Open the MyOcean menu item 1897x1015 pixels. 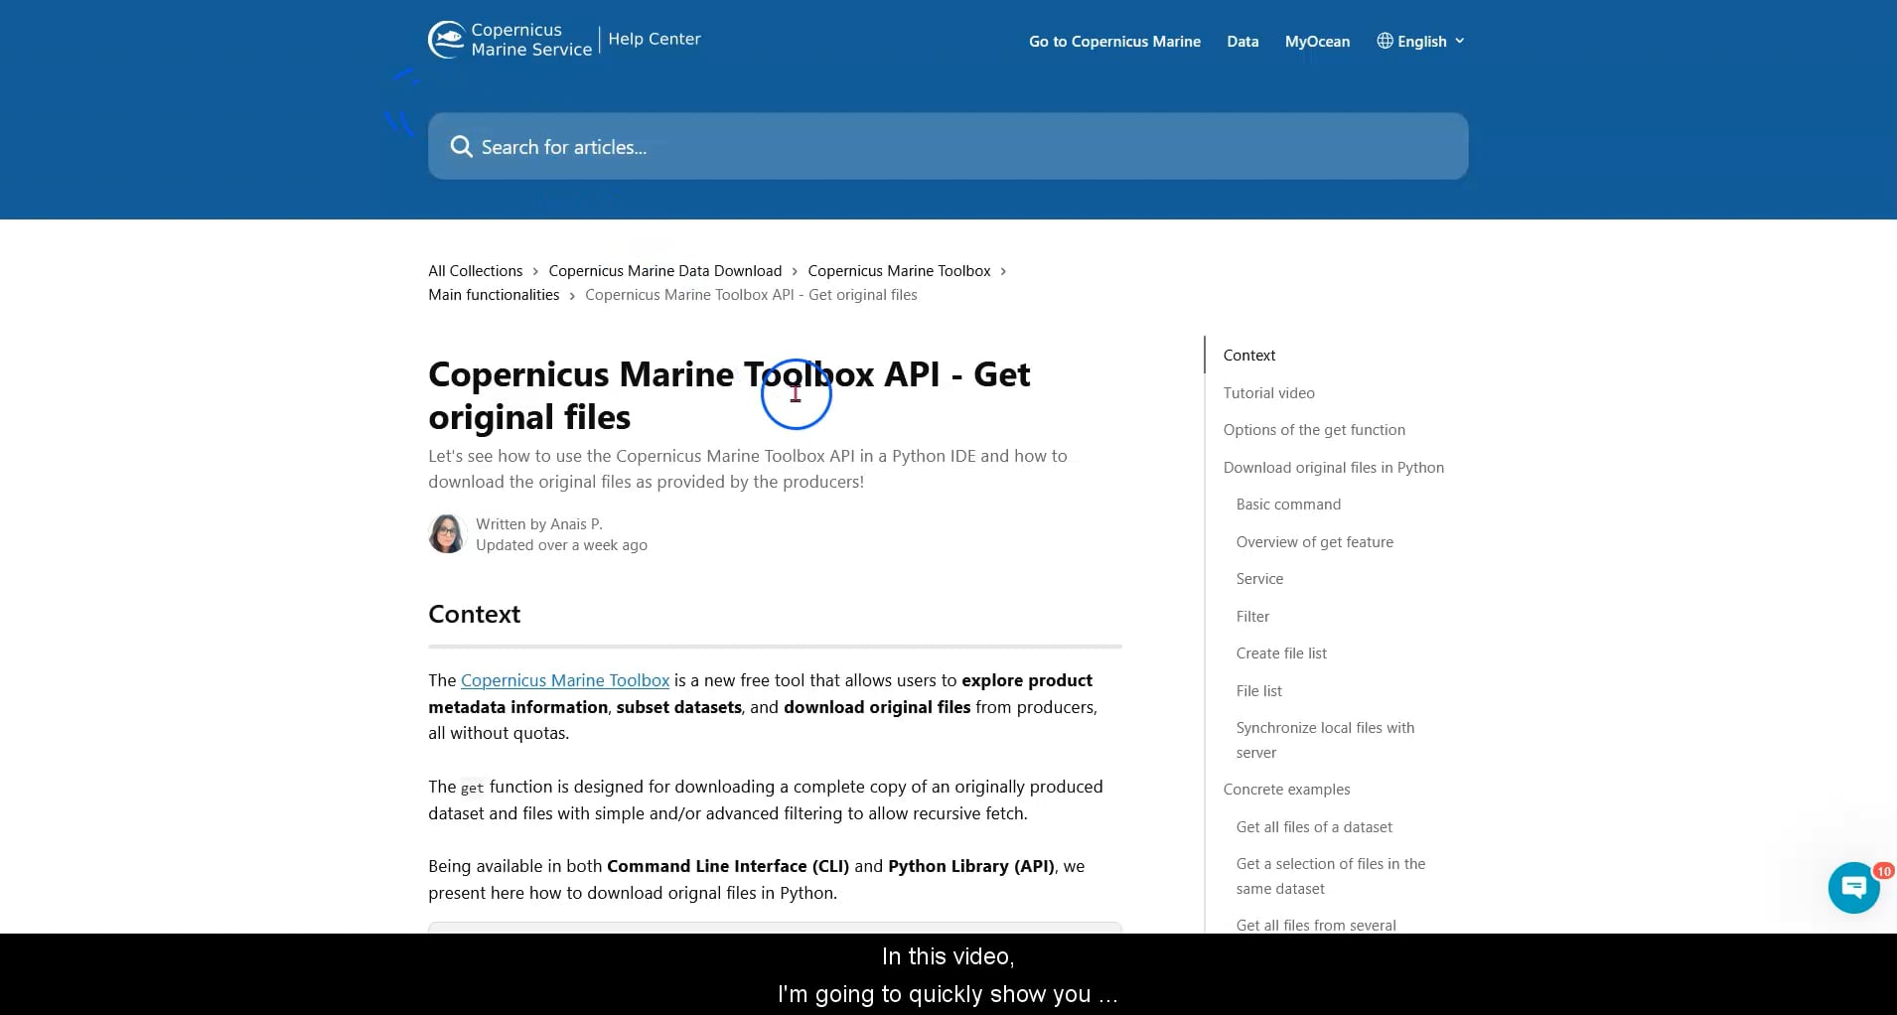[x=1317, y=41]
